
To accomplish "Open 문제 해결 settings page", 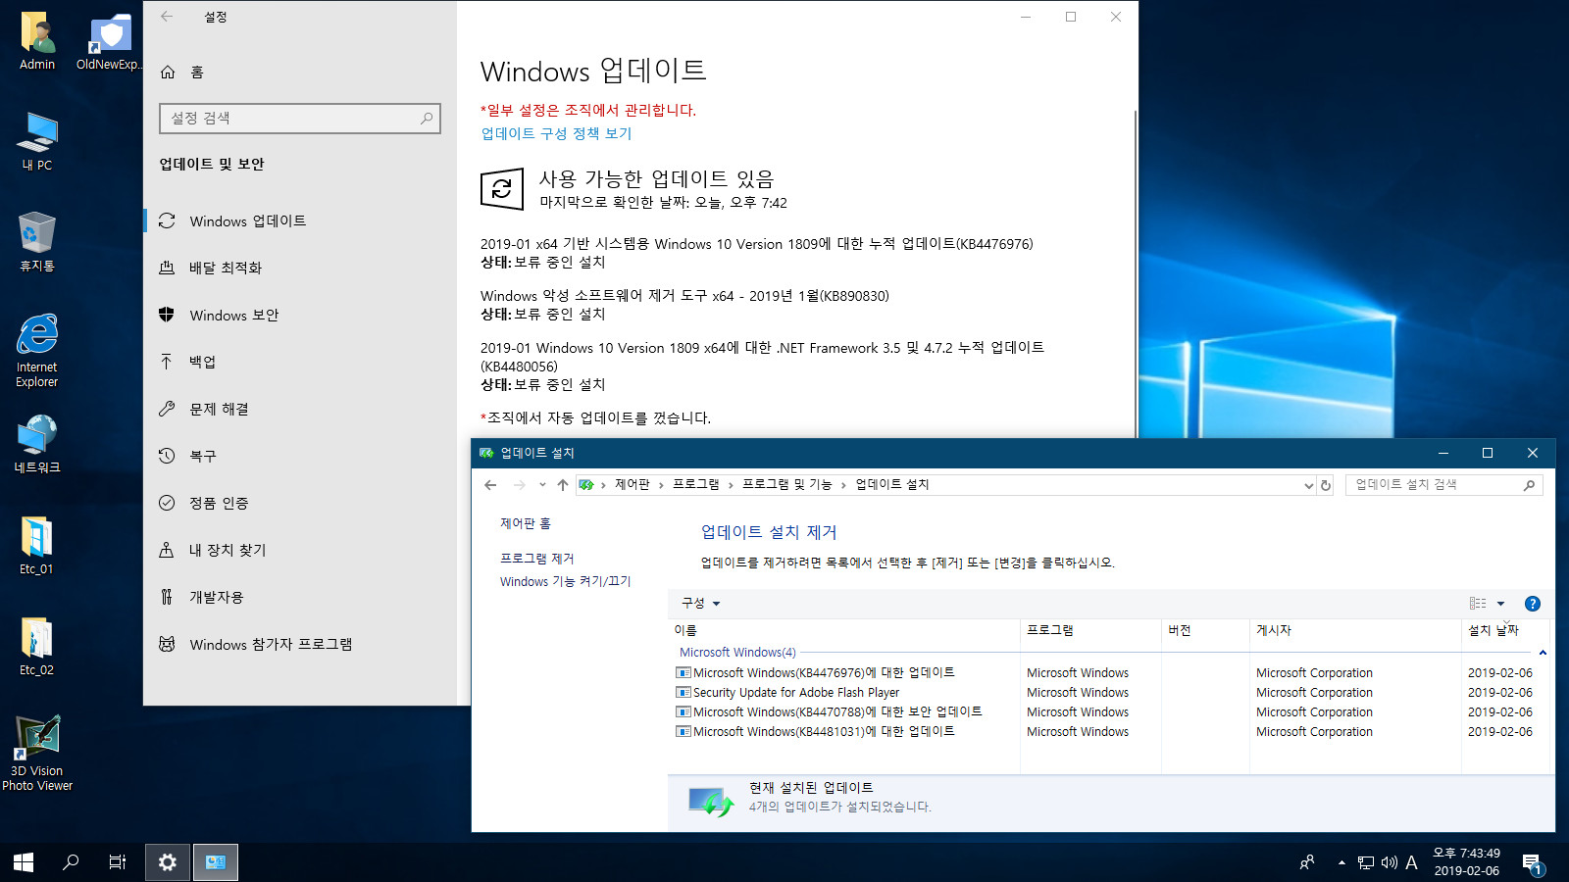I will 299,409.
